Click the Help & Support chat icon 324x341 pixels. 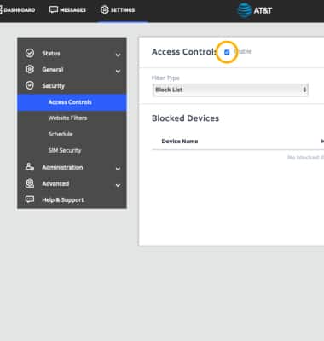point(30,199)
